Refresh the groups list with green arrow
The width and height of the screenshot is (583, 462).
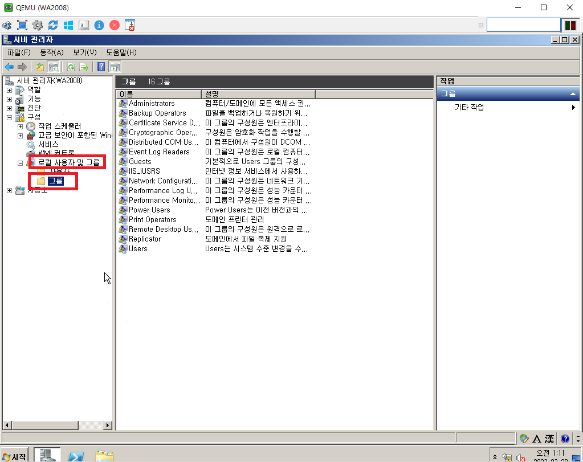(71, 67)
